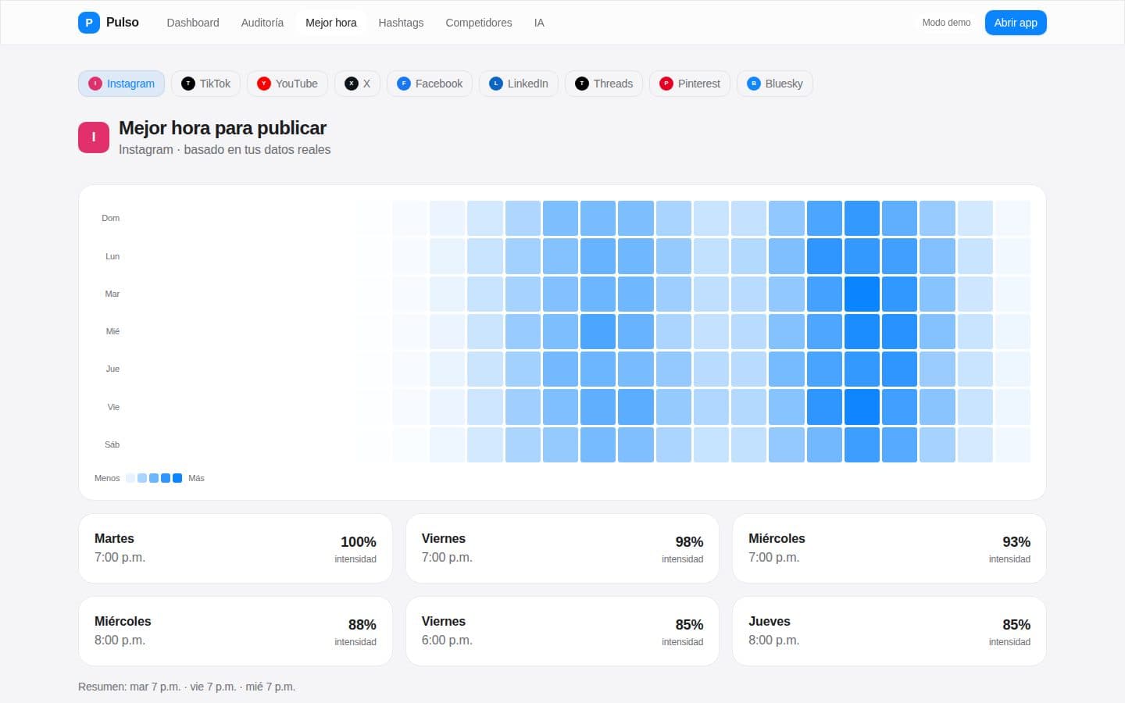Viewport: 1125px width, 703px height.
Task: Open the Jueves 8:00 p.m. 85% card
Action: (x=889, y=631)
